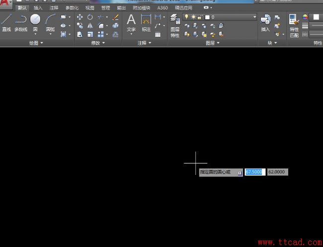Select the Ellipse tool in Draw panel

(x=63, y=25)
